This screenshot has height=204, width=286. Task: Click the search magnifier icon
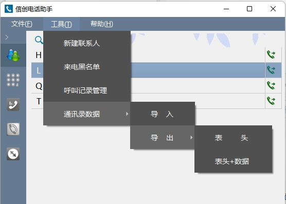(39, 40)
